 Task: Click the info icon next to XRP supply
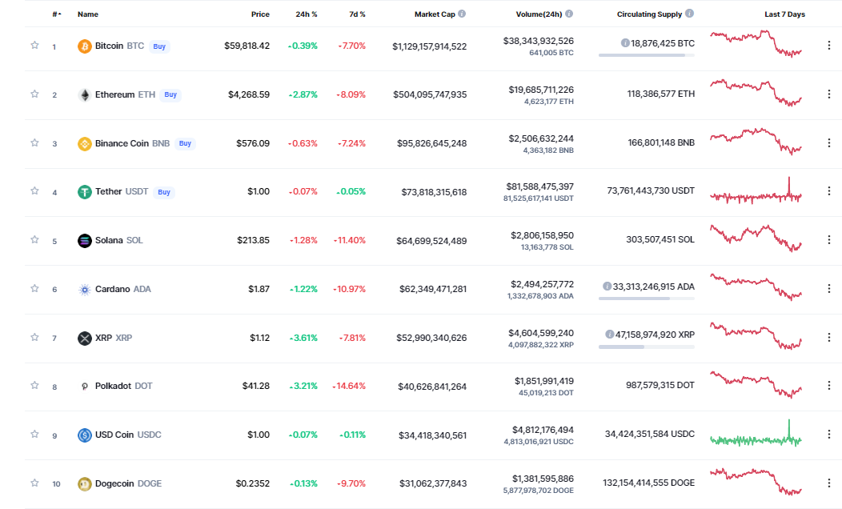(x=610, y=334)
